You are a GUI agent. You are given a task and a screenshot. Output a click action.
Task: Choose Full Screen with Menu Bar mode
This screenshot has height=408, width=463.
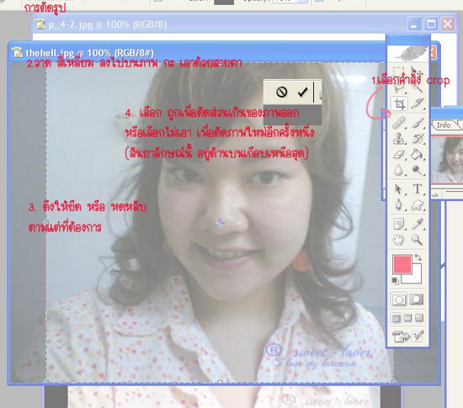407,318
